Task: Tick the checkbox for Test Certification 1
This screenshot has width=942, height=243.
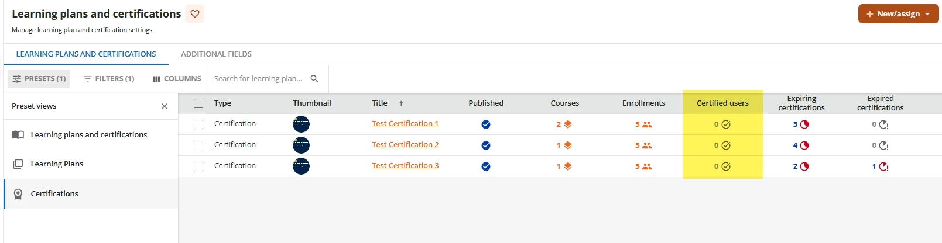Action: point(198,124)
